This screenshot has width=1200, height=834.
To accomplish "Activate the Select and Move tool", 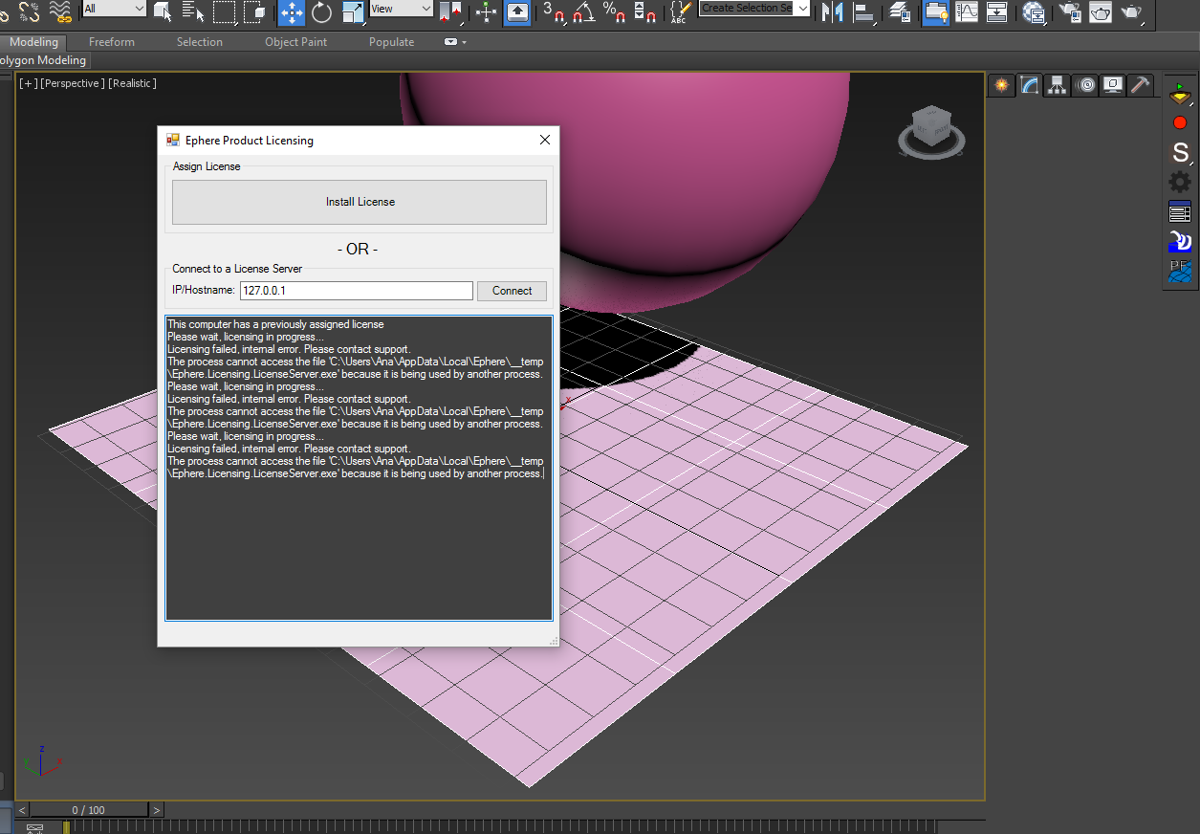I will 292,11.
